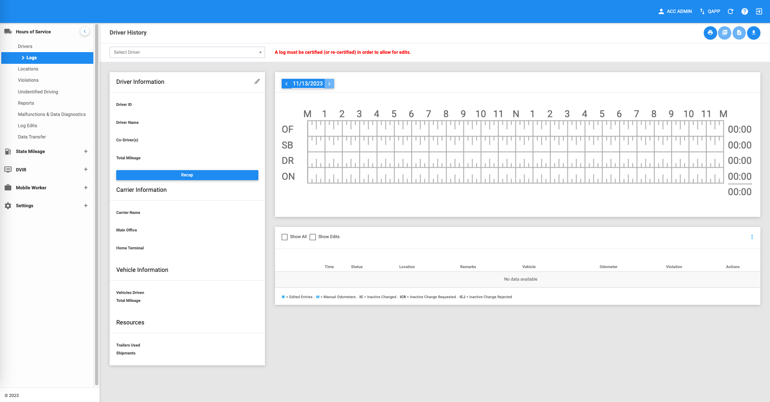Image resolution: width=770 pixels, height=402 pixels.
Task: Go to the previous day in the log
Action: pos(287,84)
